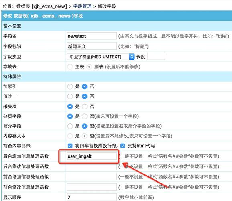Select 是 for 加索引
Viewport: 232px width, 201px height.
click(70, 86)
